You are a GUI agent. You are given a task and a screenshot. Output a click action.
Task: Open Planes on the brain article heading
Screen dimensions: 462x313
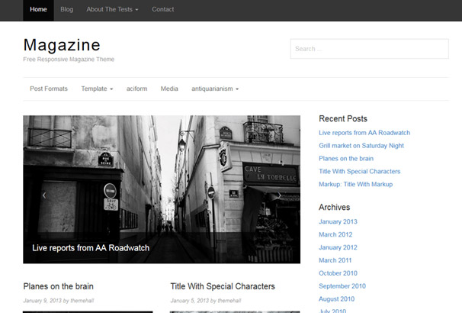pyautogui.click(x=59, y=286)
